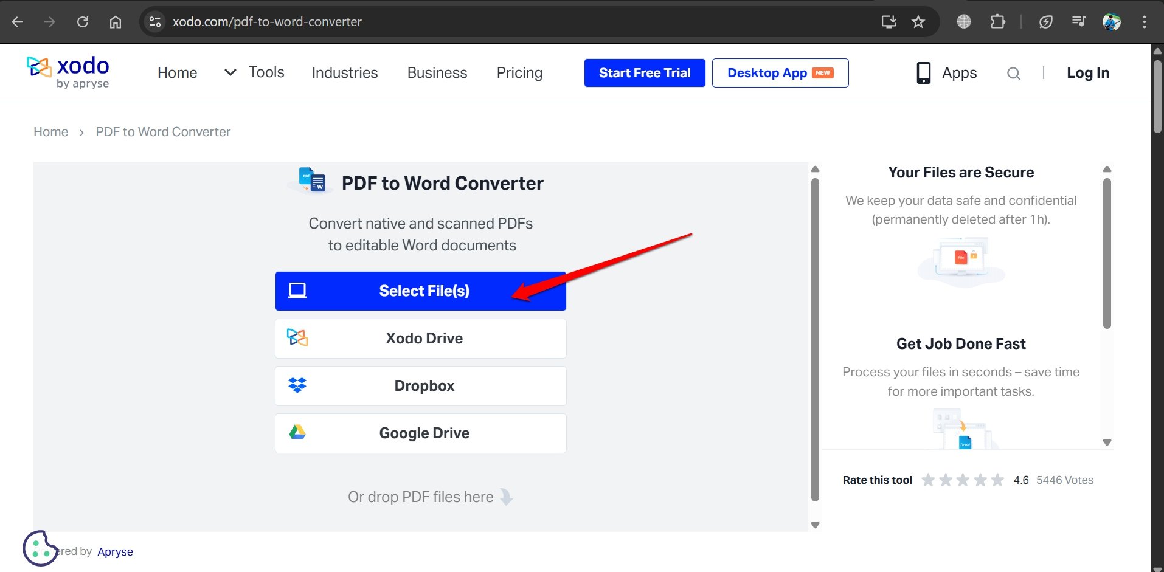Install the app via address bar icon
This screenshot has width=1164, height=572.
coord(889,22)
